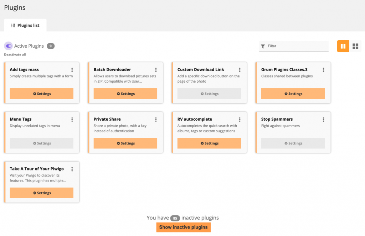
Task: Open Settings for Batch Downloader
Action: 125,94
